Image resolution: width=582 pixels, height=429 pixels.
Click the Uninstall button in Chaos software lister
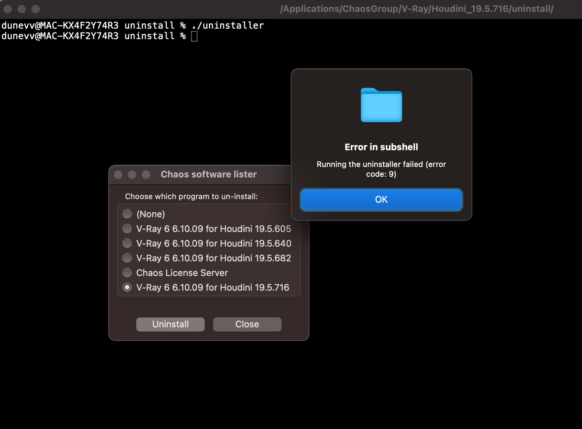[170, 324]
